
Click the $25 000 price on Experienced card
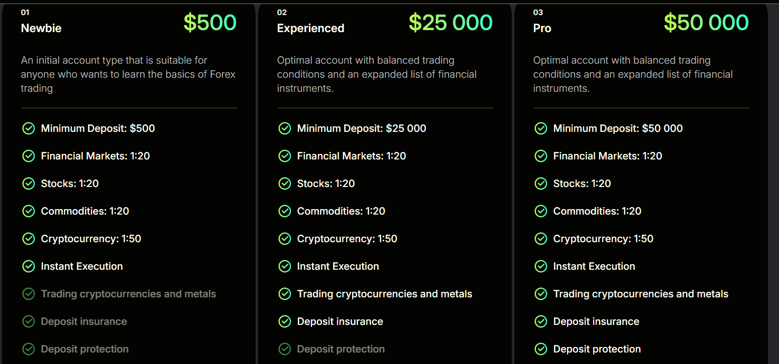pyautogui.click(x=451, y=23)
